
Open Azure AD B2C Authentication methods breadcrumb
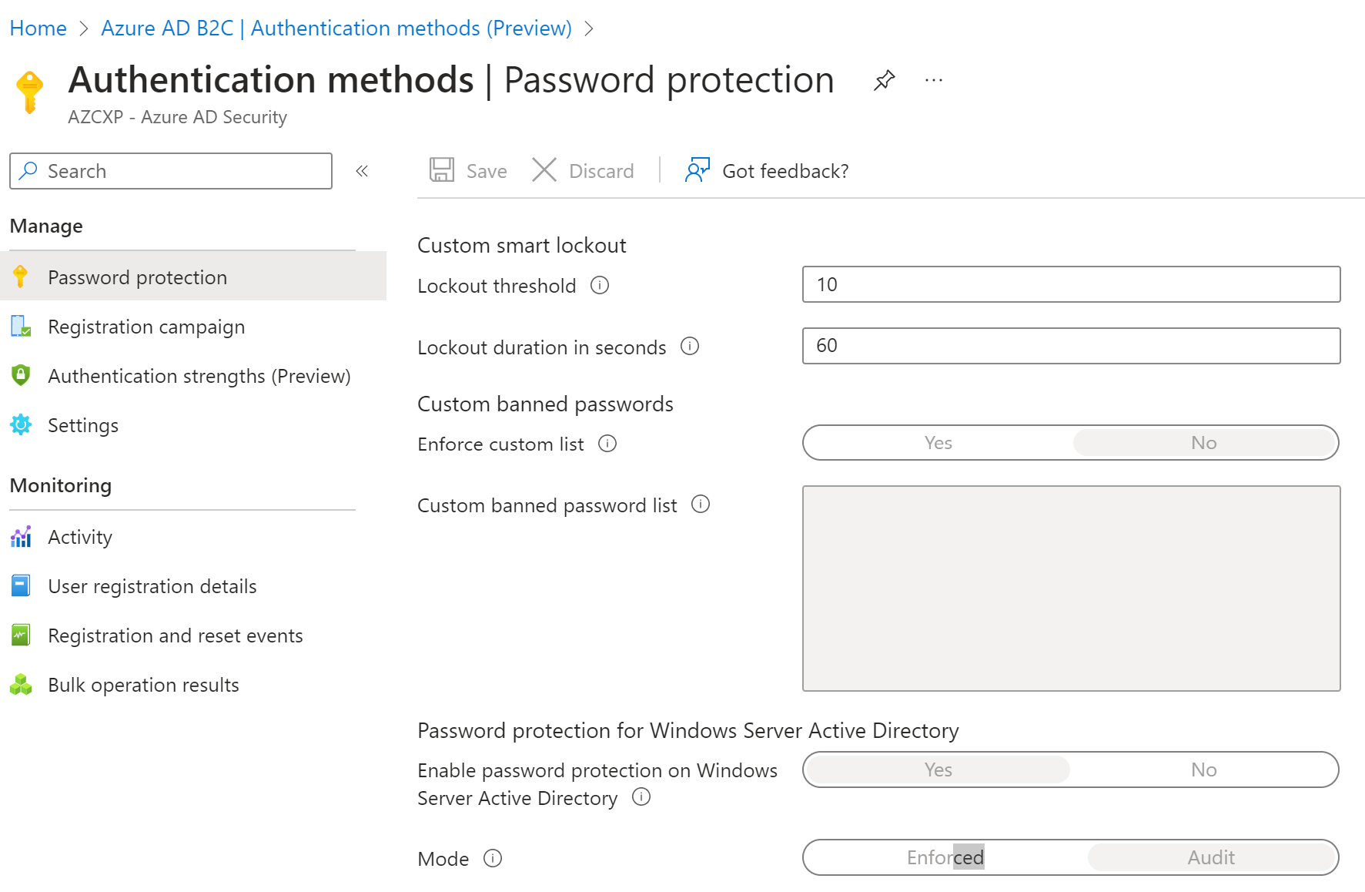click(336, 28)
